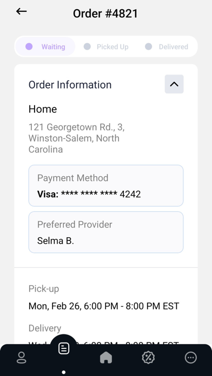
Task: Open the home icon in bottom navigation
Action: click(106, 358)
